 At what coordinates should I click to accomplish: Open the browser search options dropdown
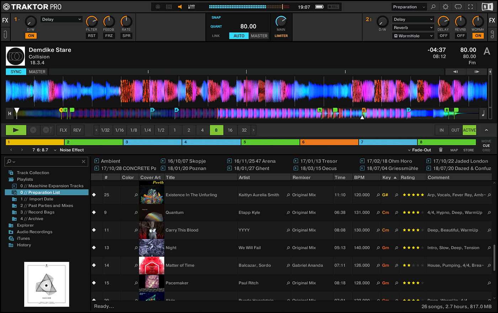pos(12,162)
